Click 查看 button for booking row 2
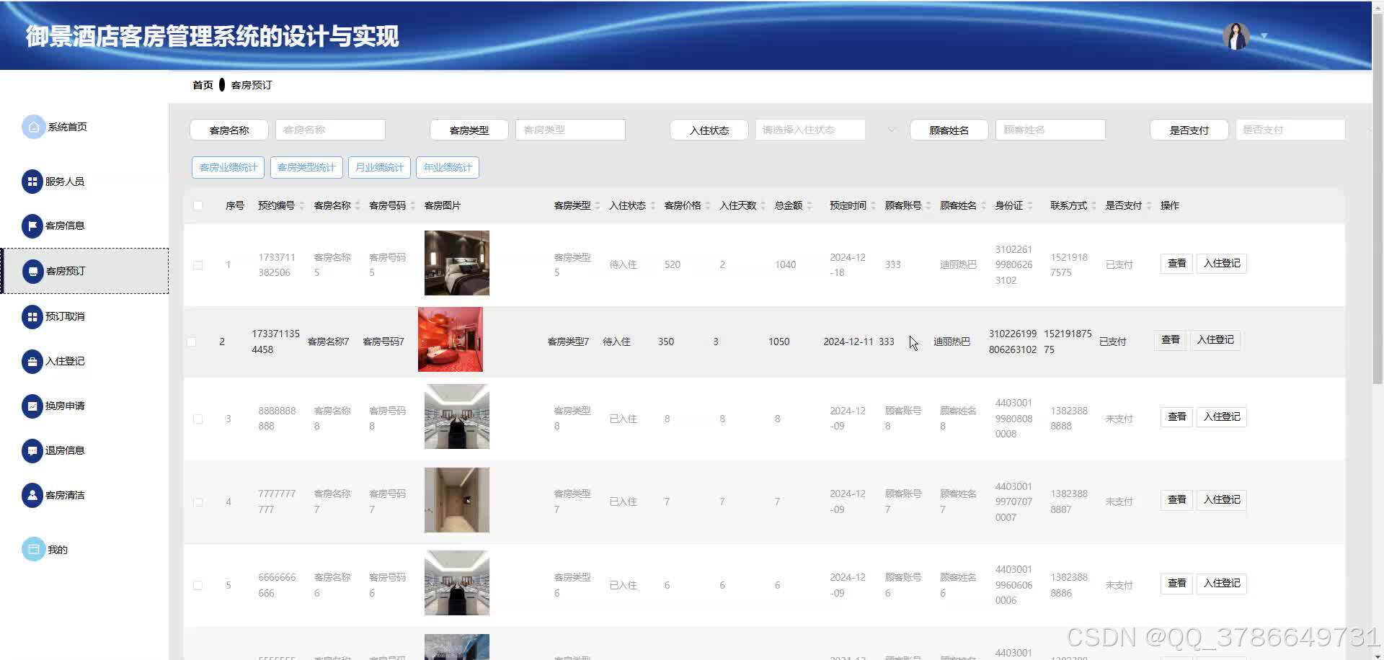The height and width of the screenshot is (660, 1384). tap(1170, 340)
